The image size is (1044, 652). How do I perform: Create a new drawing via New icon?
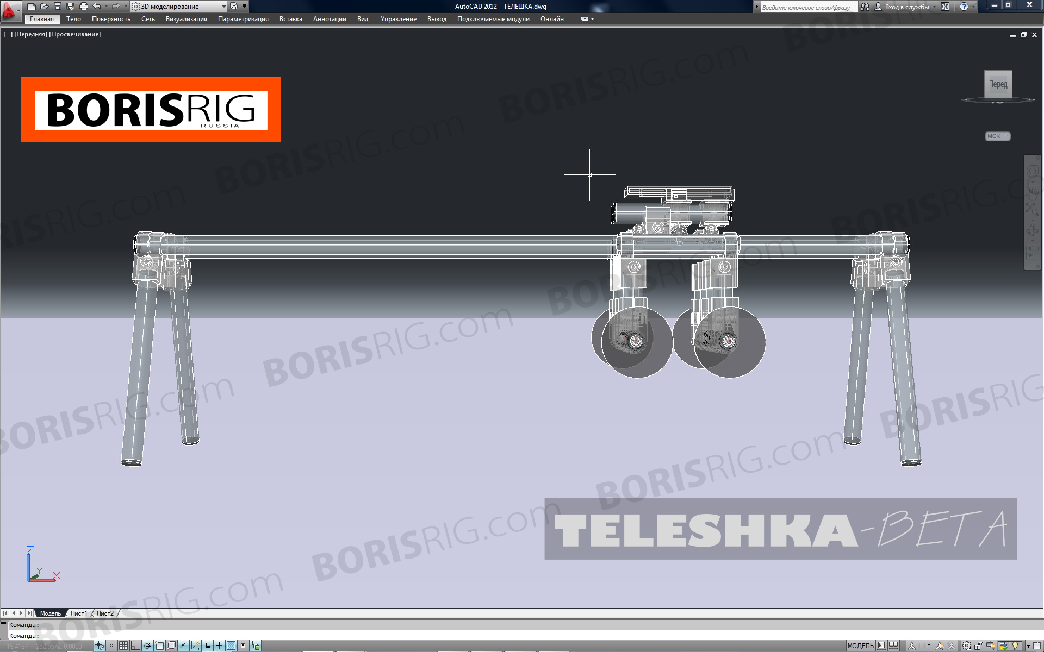pos(32,7)
